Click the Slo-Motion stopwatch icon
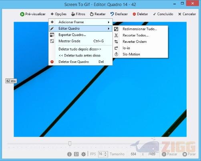Image resolution: width=201 pixels, height=161 pixels. click(x=116, y=54)
